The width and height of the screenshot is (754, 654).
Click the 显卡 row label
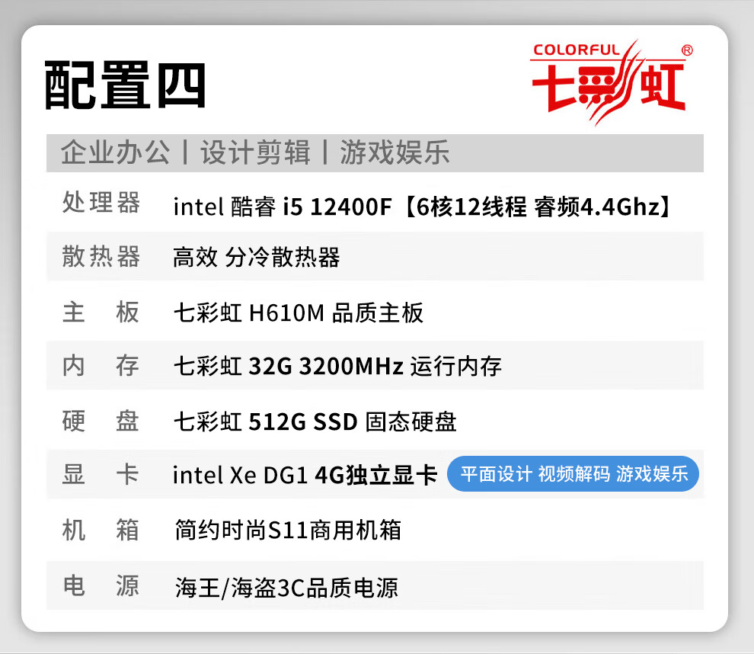[101, 474]
